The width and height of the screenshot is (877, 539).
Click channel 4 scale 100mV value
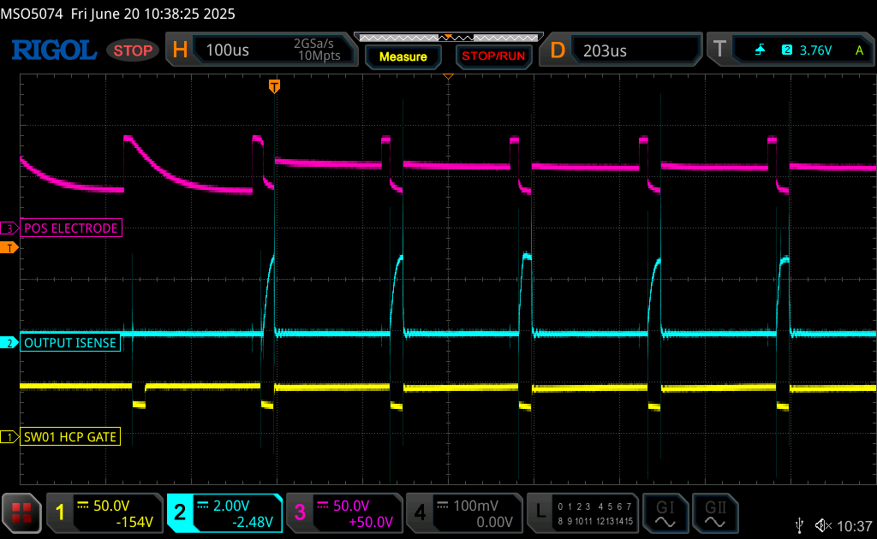pyautogui.click(x=475, y=506)
